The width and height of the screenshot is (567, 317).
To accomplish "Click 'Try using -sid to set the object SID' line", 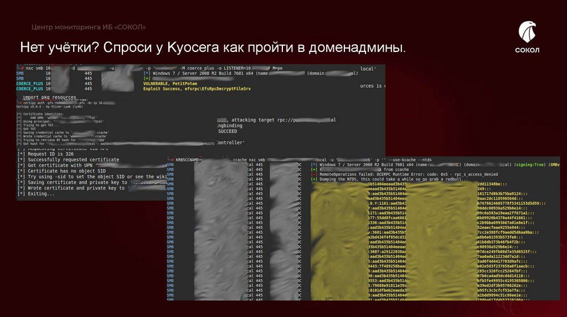I will pyautogui.click(x=92, y=177).
